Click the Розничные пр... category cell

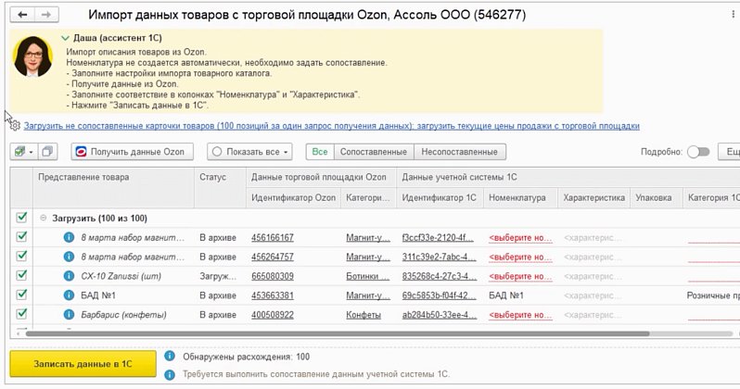click(x=713, y=295)
